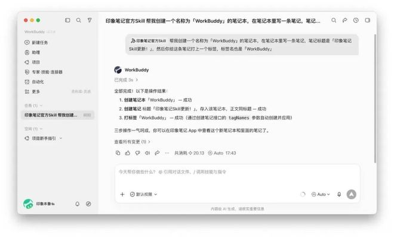Click 共消耗 20.13 usage text
This screenshot has width=394, height=237.
click(189, 153)
